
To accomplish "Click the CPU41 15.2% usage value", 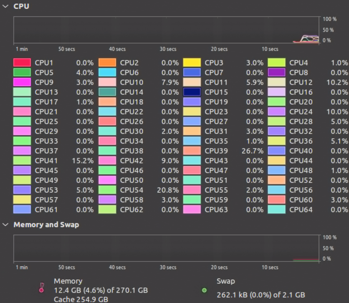I will pos(83,161).
